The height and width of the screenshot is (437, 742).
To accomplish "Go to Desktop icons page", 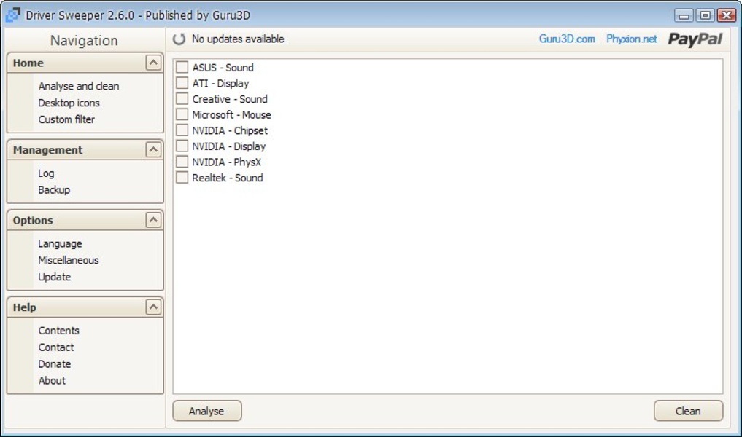I will 69,103.
